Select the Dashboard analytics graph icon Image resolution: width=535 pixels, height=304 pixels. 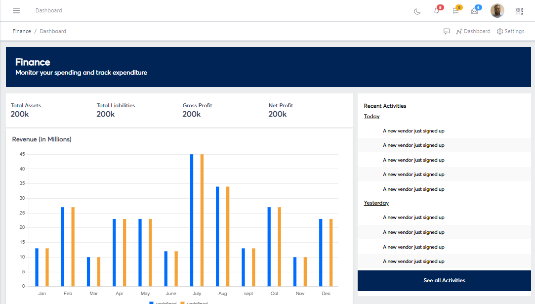[x=459, y=31]
